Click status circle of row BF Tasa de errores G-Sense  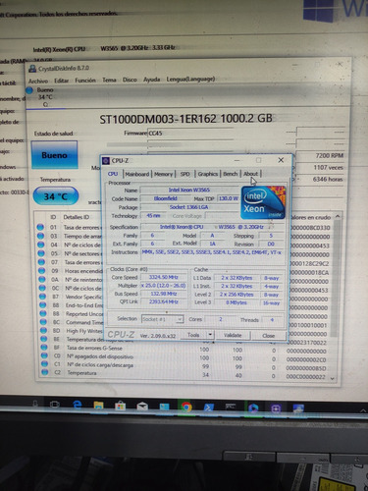[44, 348]
